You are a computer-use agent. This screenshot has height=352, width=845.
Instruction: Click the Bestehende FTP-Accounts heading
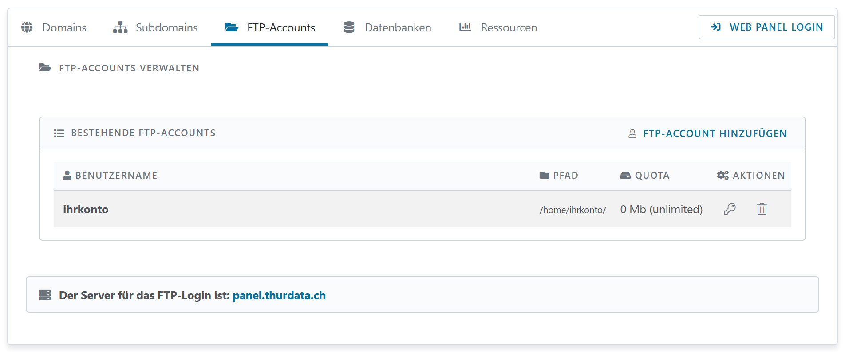pyautogui.click(x=143, y=133)
